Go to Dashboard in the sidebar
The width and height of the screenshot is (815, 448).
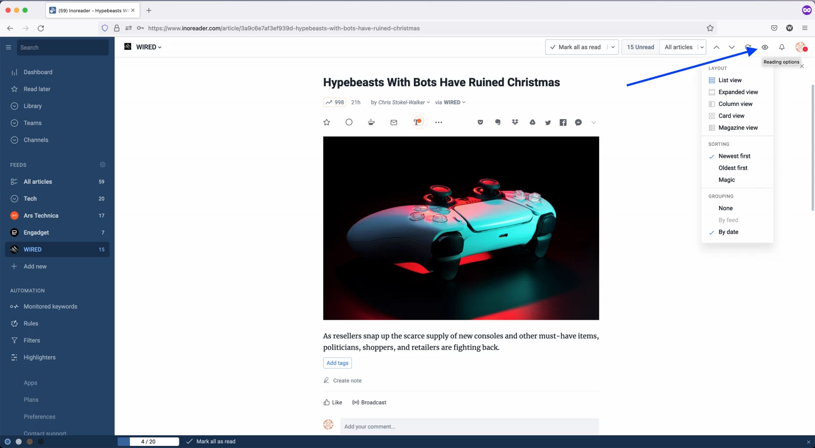38,72
